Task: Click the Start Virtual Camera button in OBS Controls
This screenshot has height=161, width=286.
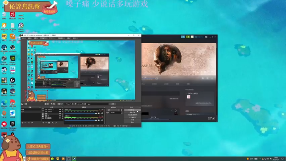Action: 132,115
